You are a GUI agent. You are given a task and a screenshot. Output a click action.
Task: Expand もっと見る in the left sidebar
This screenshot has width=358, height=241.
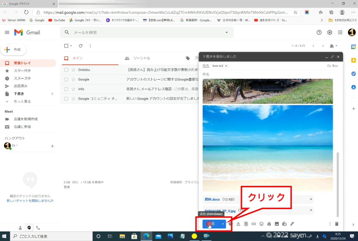pos(22,101)
